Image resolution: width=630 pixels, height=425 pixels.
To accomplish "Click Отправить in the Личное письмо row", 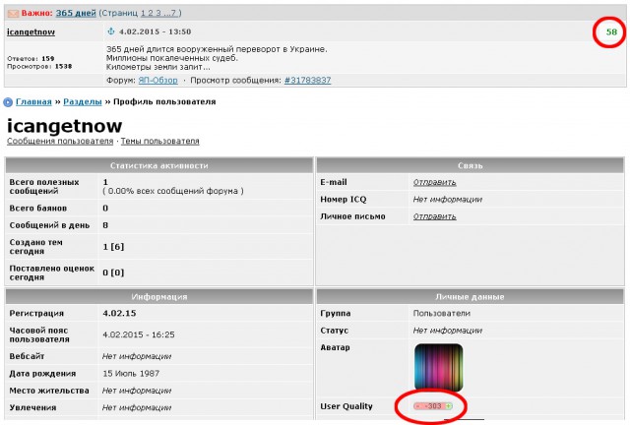I will [434, 216].
